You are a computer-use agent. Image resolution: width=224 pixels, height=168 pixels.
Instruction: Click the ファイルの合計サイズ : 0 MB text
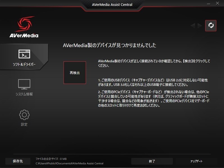(x=51, y=159)
